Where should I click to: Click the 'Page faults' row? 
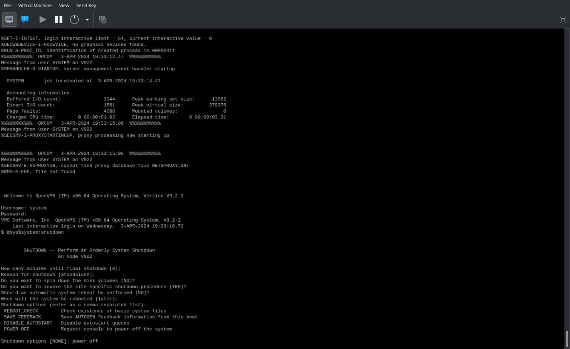point(117,111)
